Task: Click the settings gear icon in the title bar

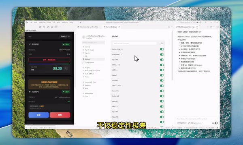Action: coord(200,23)
